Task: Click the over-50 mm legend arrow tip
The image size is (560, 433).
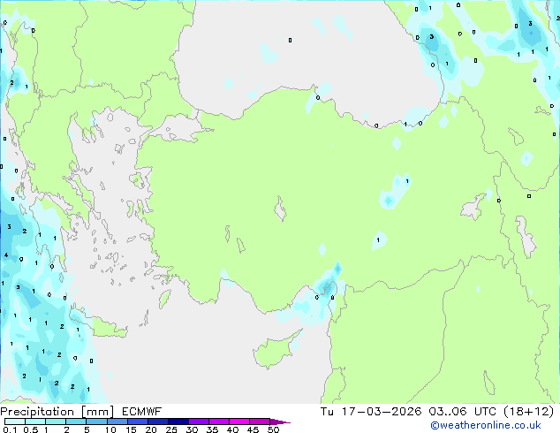Action: click(280, 422)
